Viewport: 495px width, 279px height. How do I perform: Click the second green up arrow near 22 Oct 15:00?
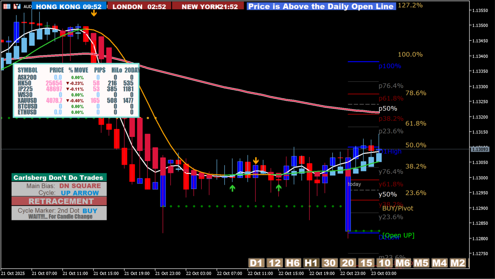pos(279,188)
